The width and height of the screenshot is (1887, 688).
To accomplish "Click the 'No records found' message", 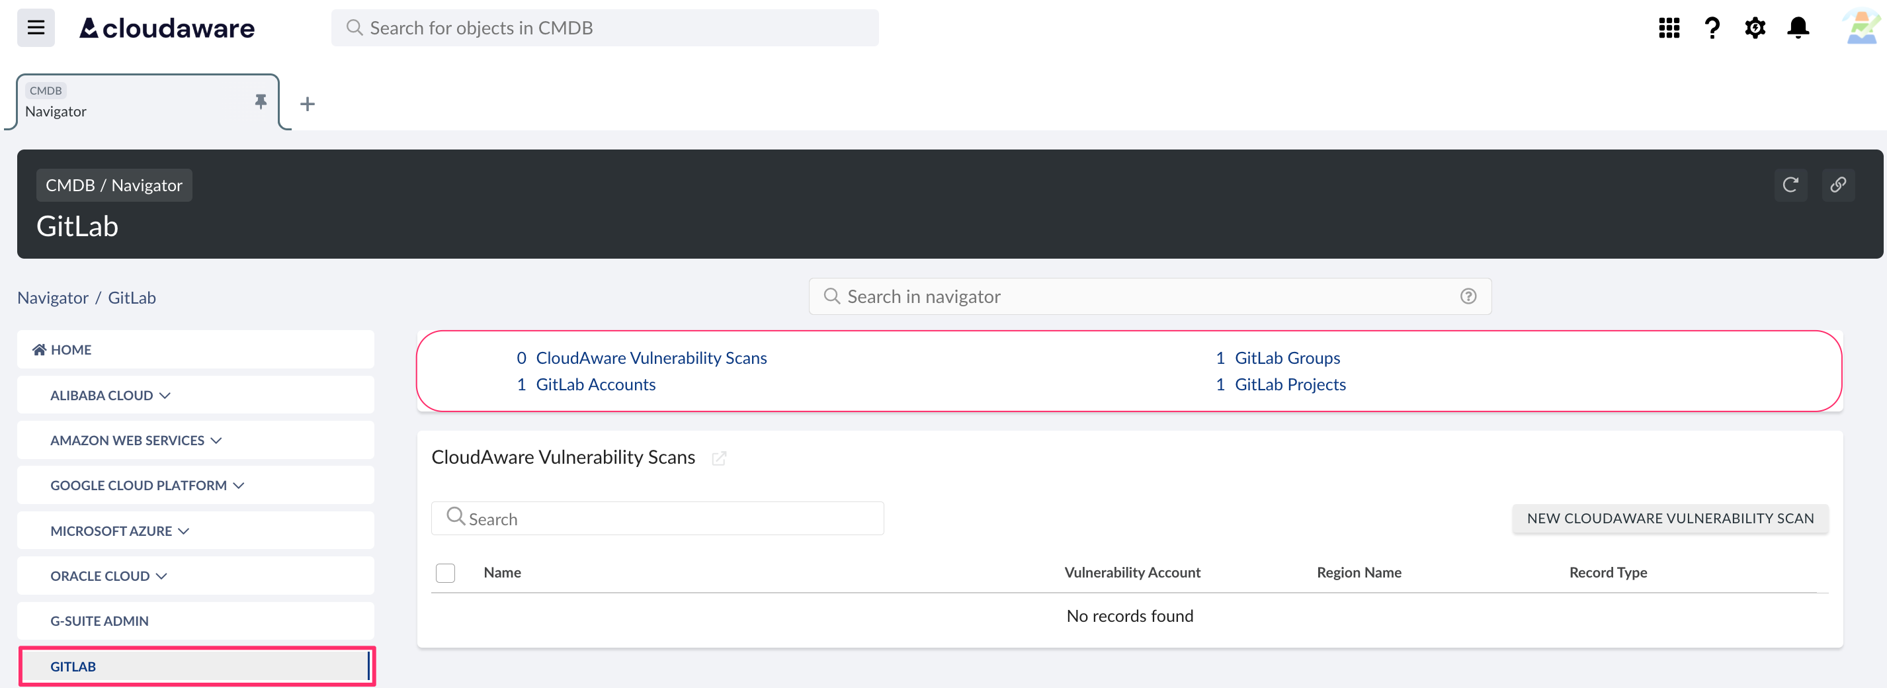I will click(x=1130, y=616).
